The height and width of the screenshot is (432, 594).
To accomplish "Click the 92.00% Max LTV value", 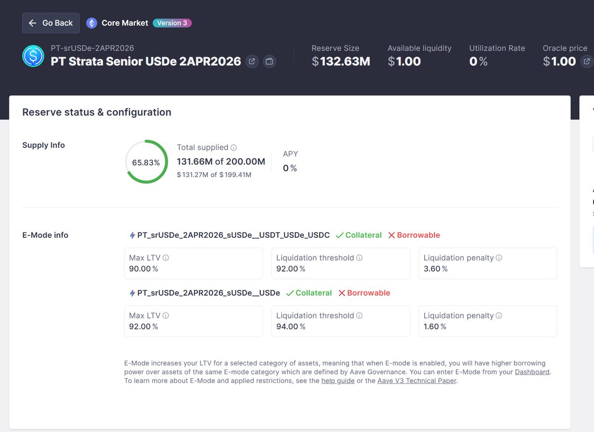I will coord(144,327).
